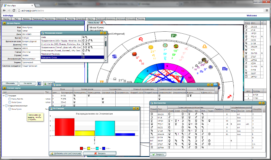Collapse the Детали Карты panel icon

pyautogui.click(x=4, y=23)
